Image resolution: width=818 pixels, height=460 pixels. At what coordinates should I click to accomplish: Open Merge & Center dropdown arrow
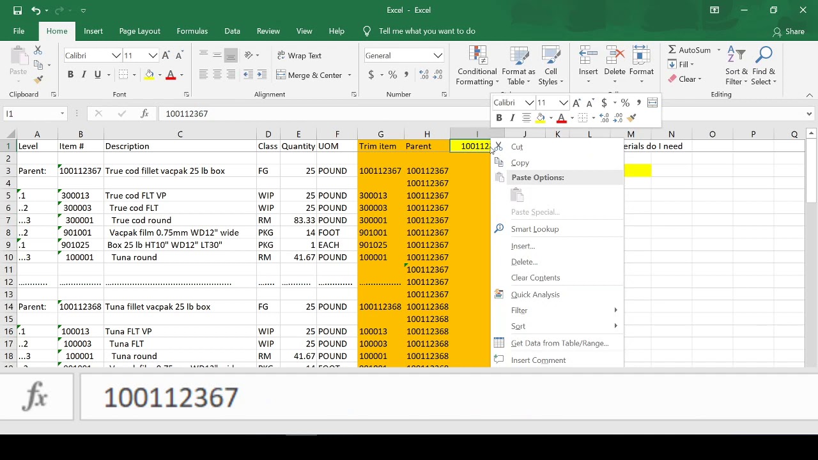[x=350, y=75]
